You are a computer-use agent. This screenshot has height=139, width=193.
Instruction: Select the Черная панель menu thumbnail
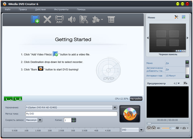click(167, 38)
